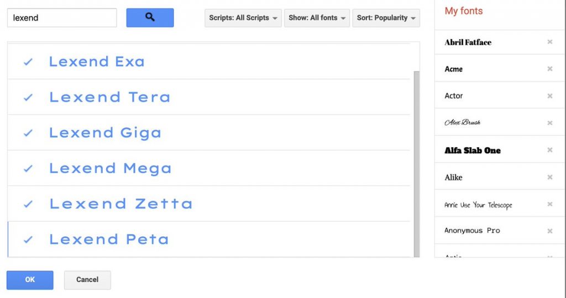Remove Acme using its X icon
The width and height of the screenshot is (566, 298).
(550, 68)
